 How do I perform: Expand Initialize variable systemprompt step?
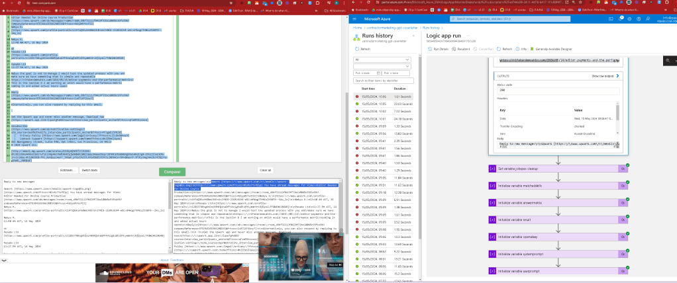point(558,254)
